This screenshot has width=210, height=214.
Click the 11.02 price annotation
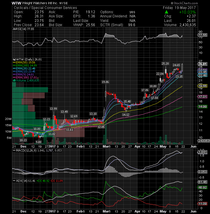tap(52, 134)
